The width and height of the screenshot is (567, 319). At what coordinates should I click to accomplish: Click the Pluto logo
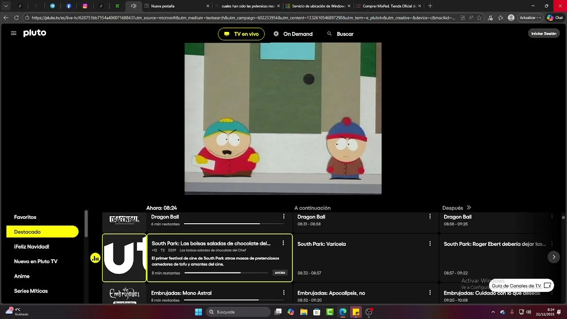click(x=35, y=33)
